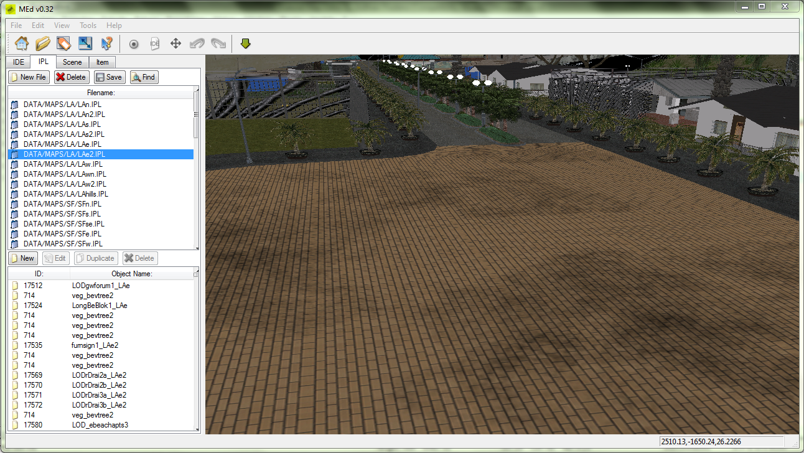
Task: Open the File menu
Action: pyautogui.click(x=16, y=26)
